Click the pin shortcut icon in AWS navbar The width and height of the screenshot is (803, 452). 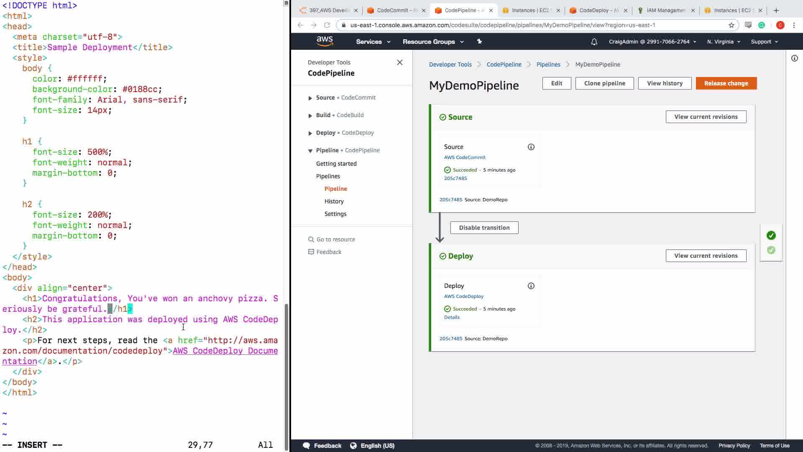tap(479, 41)
